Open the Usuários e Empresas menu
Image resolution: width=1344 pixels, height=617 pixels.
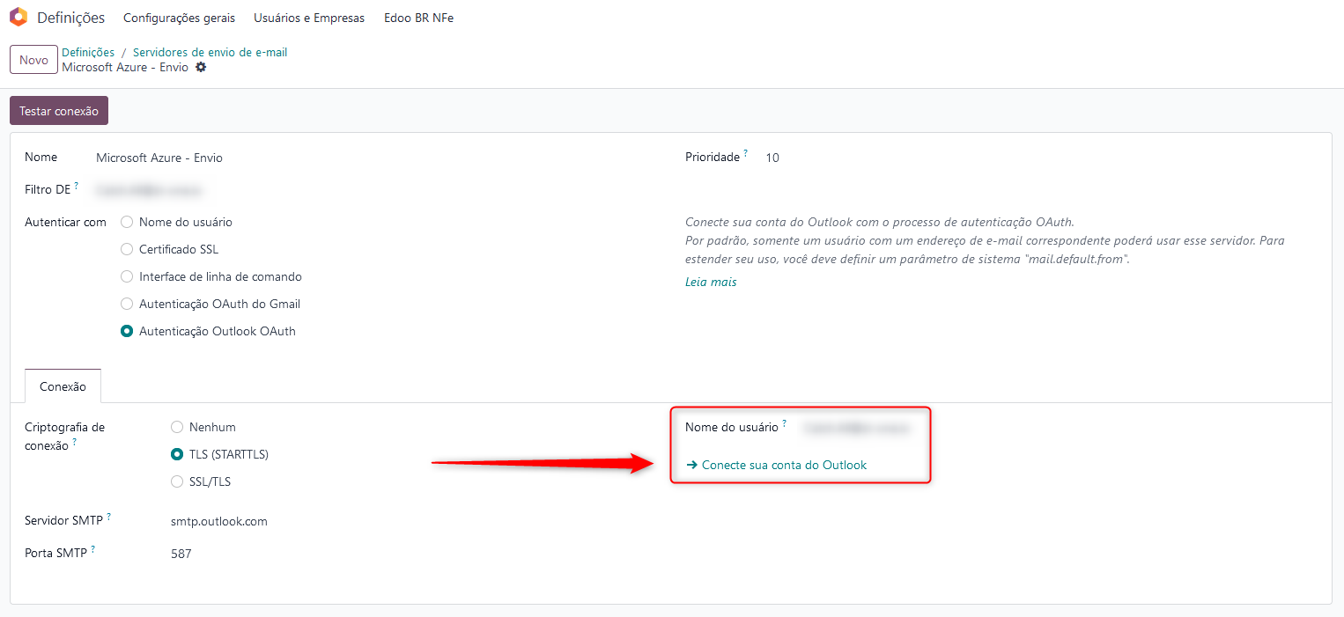coord(309,18)
